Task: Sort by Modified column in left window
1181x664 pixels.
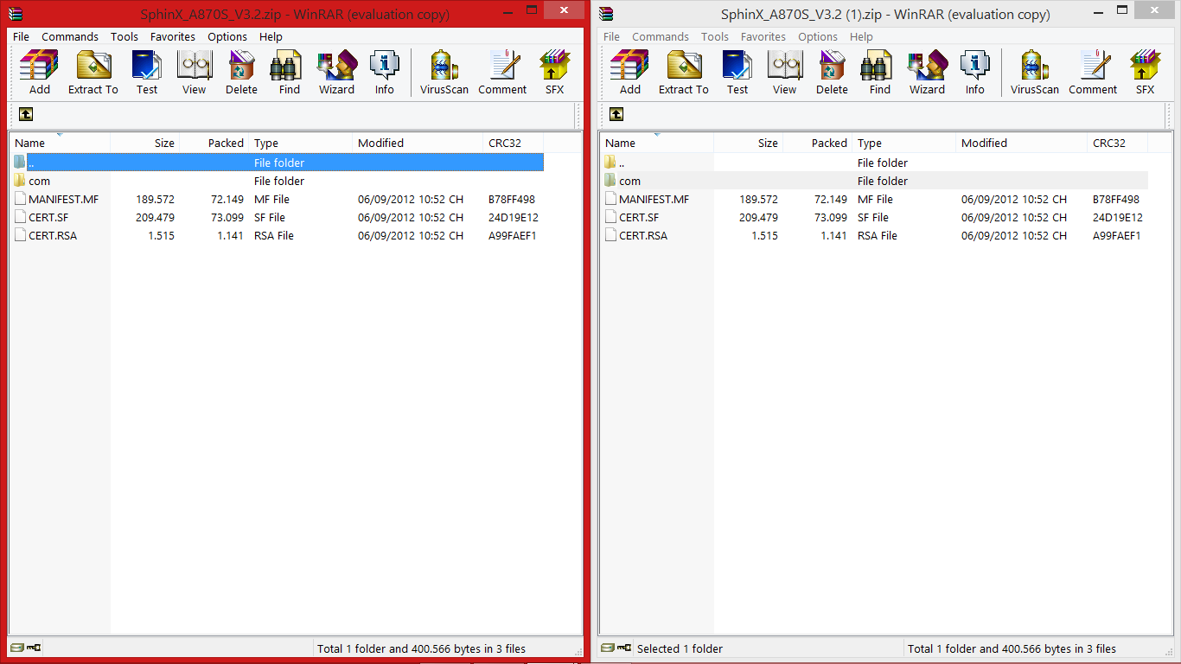Action: coord(418,143)
